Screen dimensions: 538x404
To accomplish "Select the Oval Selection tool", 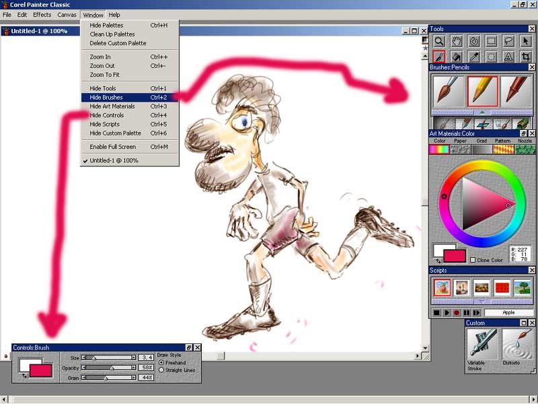I will click(x=491, y=57).
